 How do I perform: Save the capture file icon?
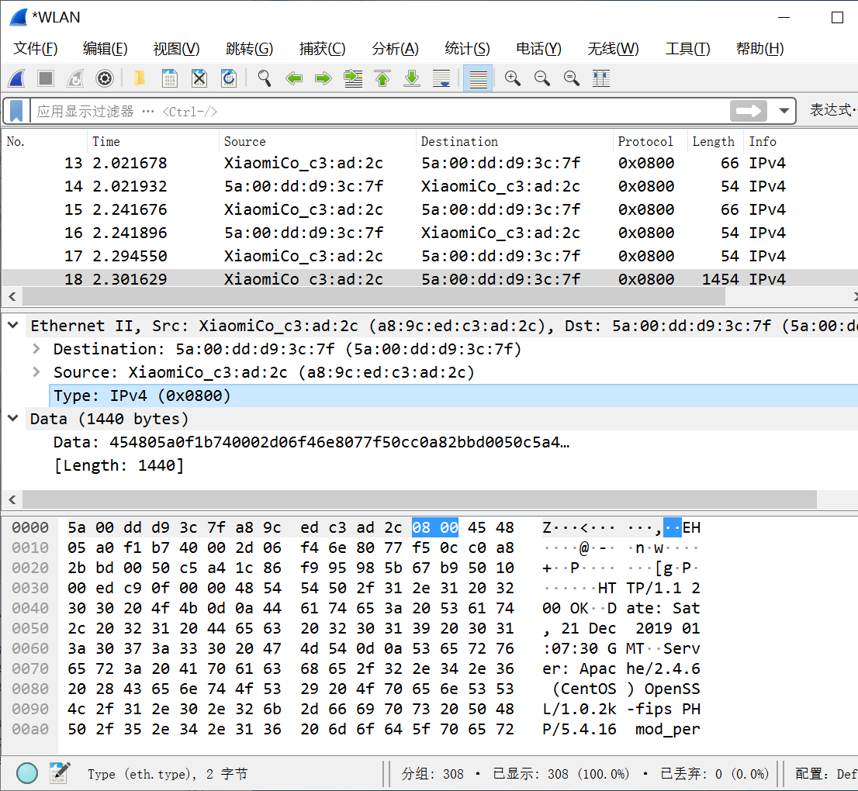coord(170,78)
